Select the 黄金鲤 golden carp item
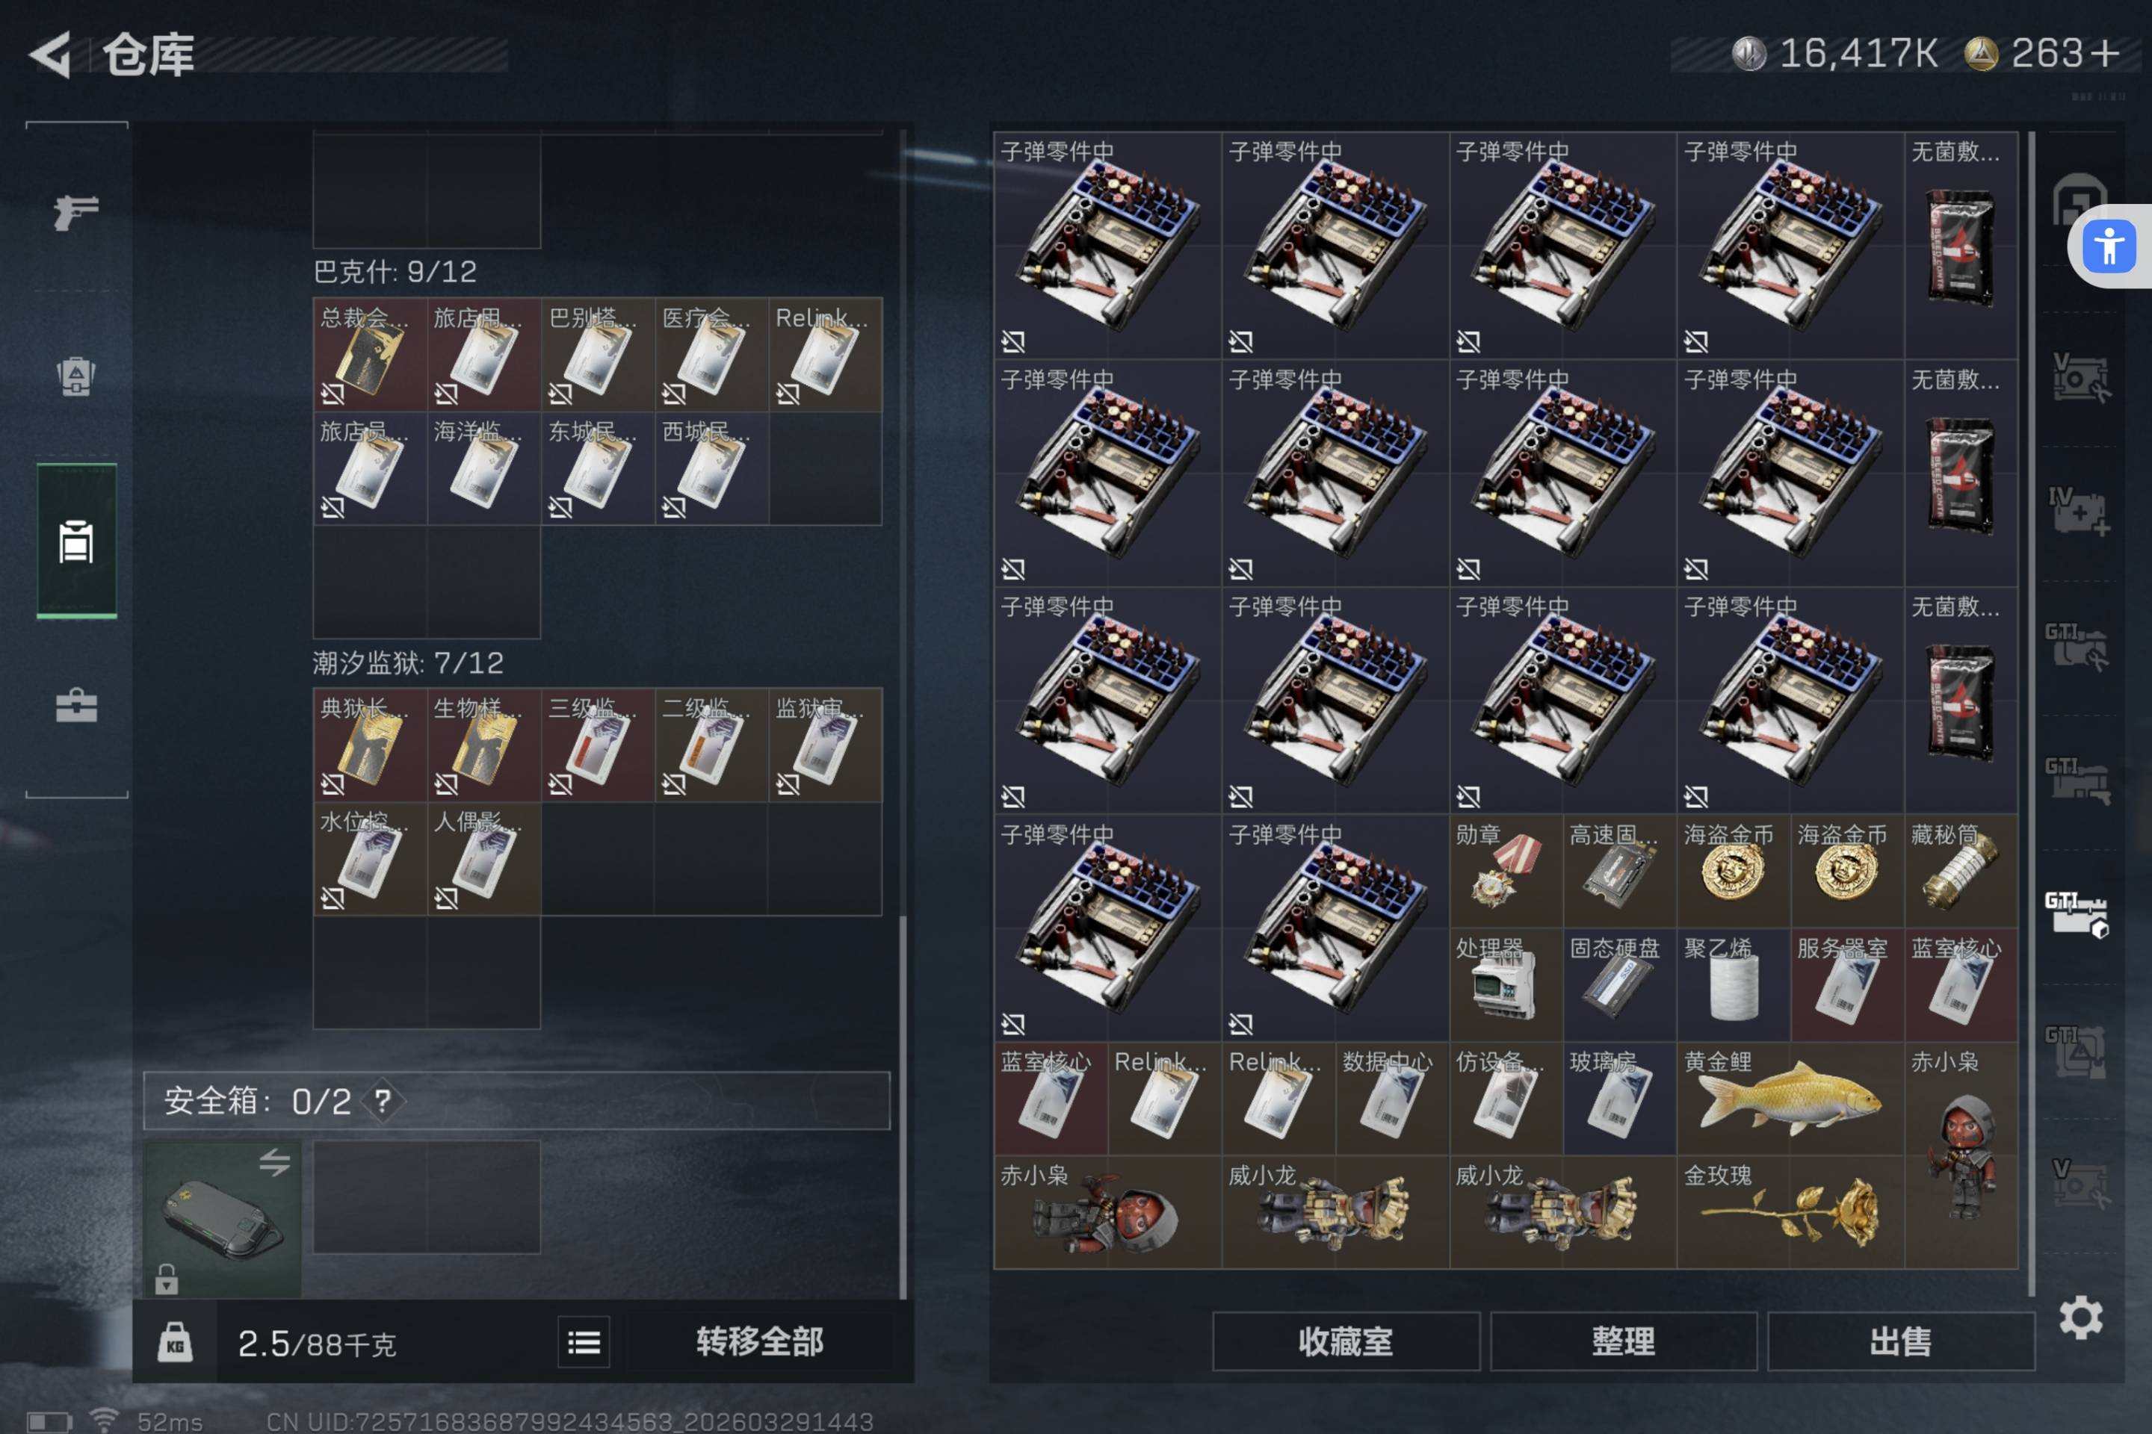The height and width of the screenshot is (1434, 2152). coord(1790,1099)
